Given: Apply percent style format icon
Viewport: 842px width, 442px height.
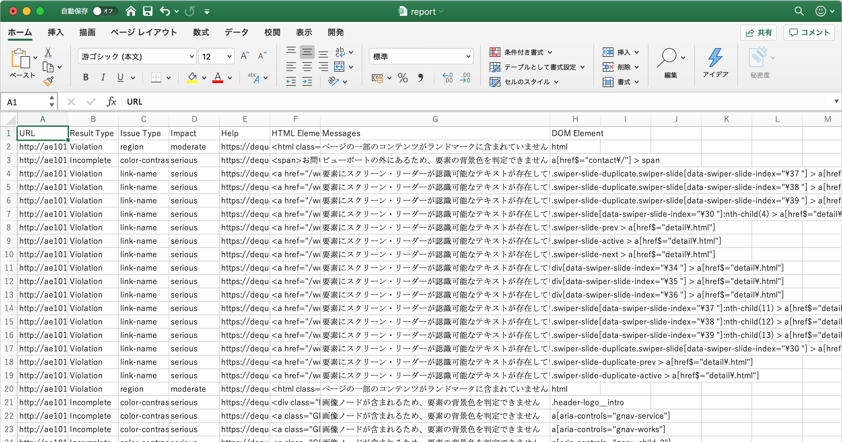Looking at the screenshot, I should [x=402, y=78].
